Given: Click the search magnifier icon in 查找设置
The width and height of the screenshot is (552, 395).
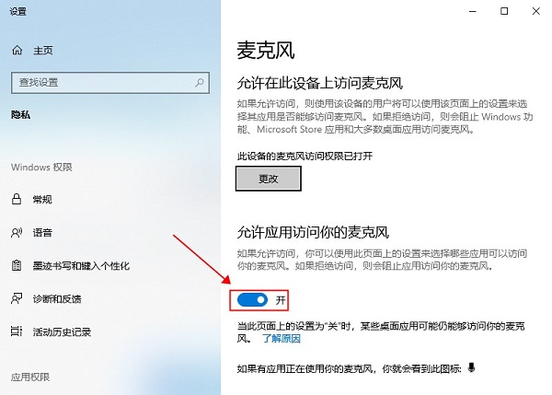Looking at the screenshot, I should [200, 83].
